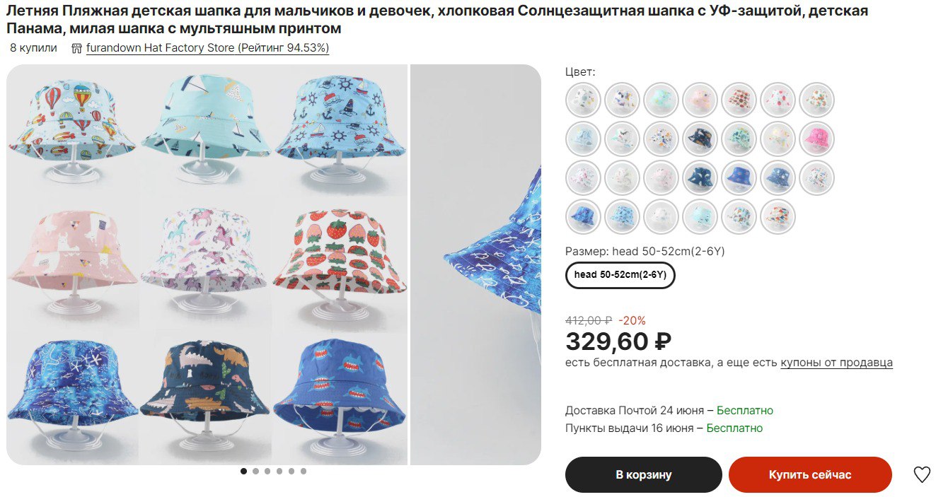Jump to the third image via carousel dot
The height and width of the screenshot is (497, 936).
coord(268,471)
